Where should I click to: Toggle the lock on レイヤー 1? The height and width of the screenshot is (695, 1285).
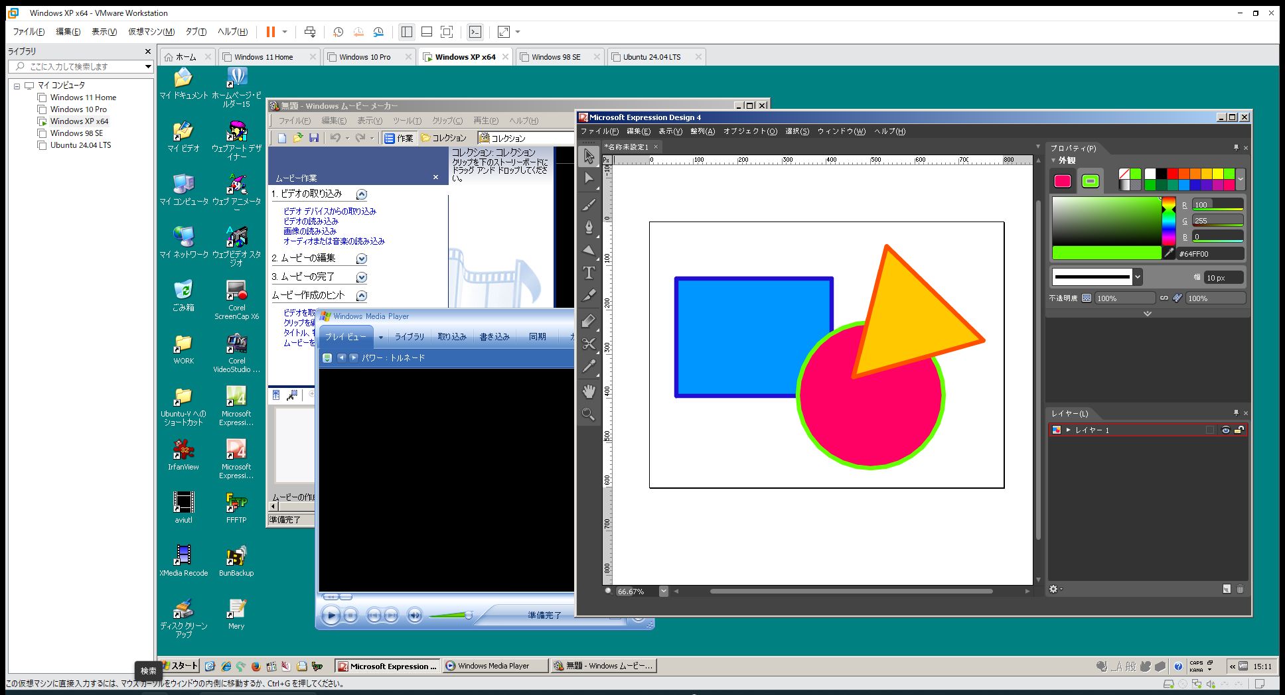pyautogui.click(x=1239, y=430)
